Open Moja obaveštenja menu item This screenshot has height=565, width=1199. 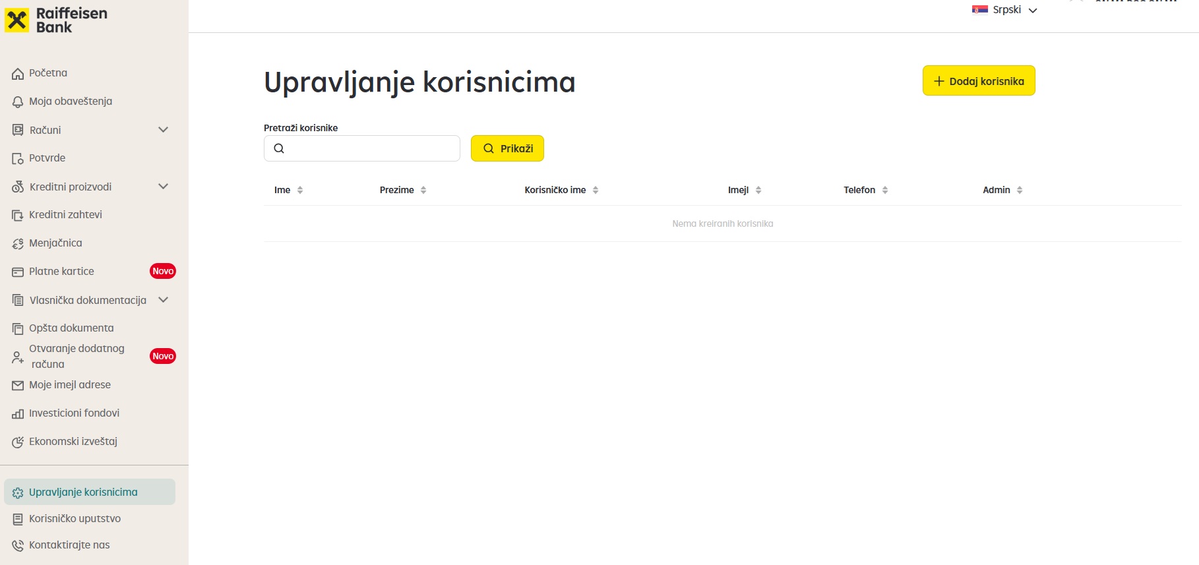(71, 102)
